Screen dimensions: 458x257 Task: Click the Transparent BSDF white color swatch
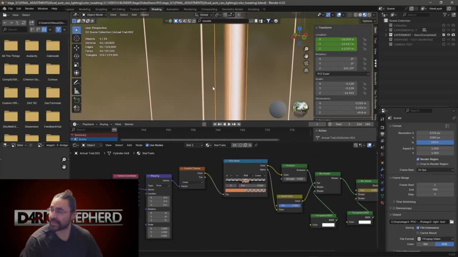(x=328, y=225)
